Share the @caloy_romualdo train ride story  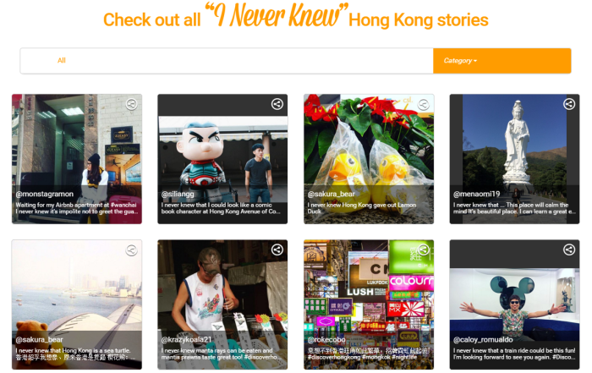click(569, 250)
